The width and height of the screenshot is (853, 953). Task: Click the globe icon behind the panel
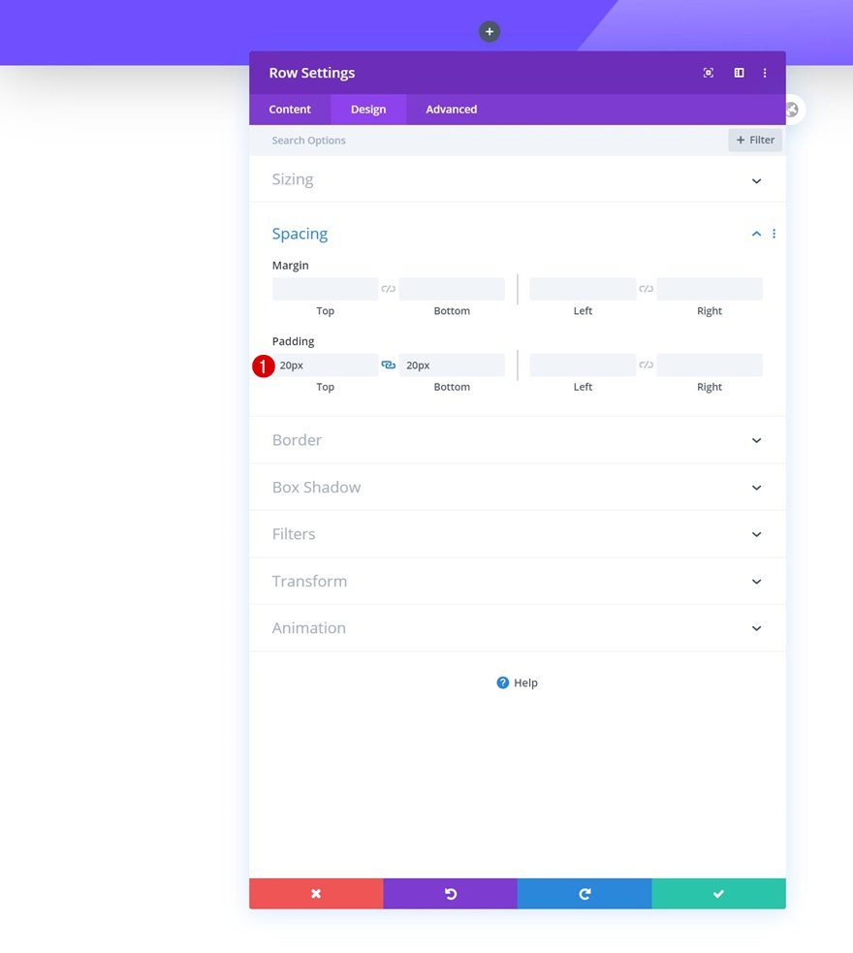tap(793, 110)
